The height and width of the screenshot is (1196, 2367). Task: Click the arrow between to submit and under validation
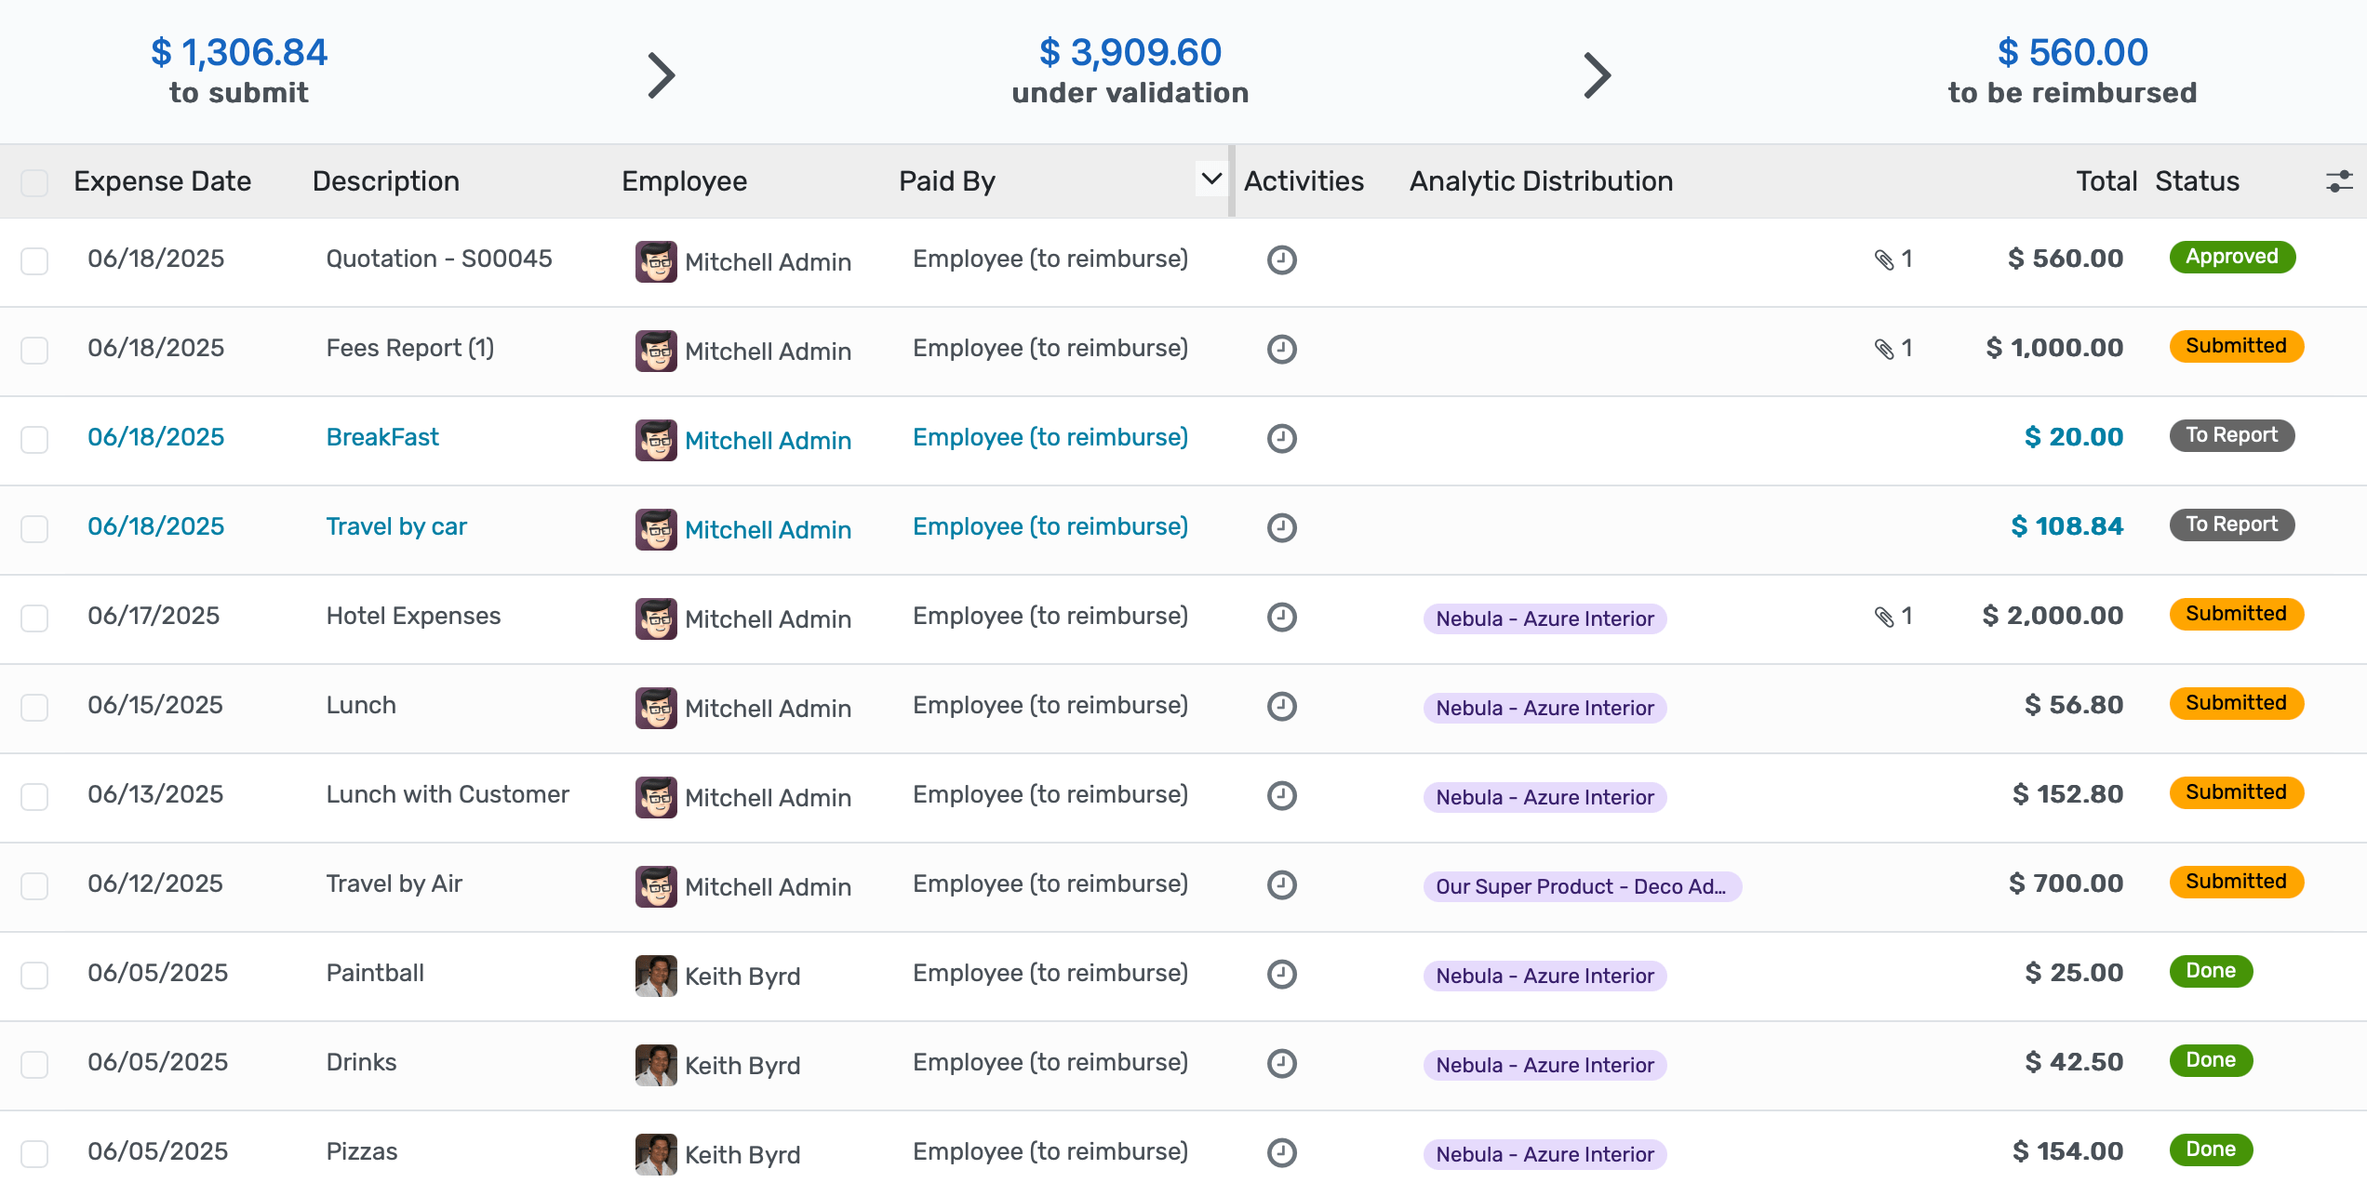(x=662, y=73)
